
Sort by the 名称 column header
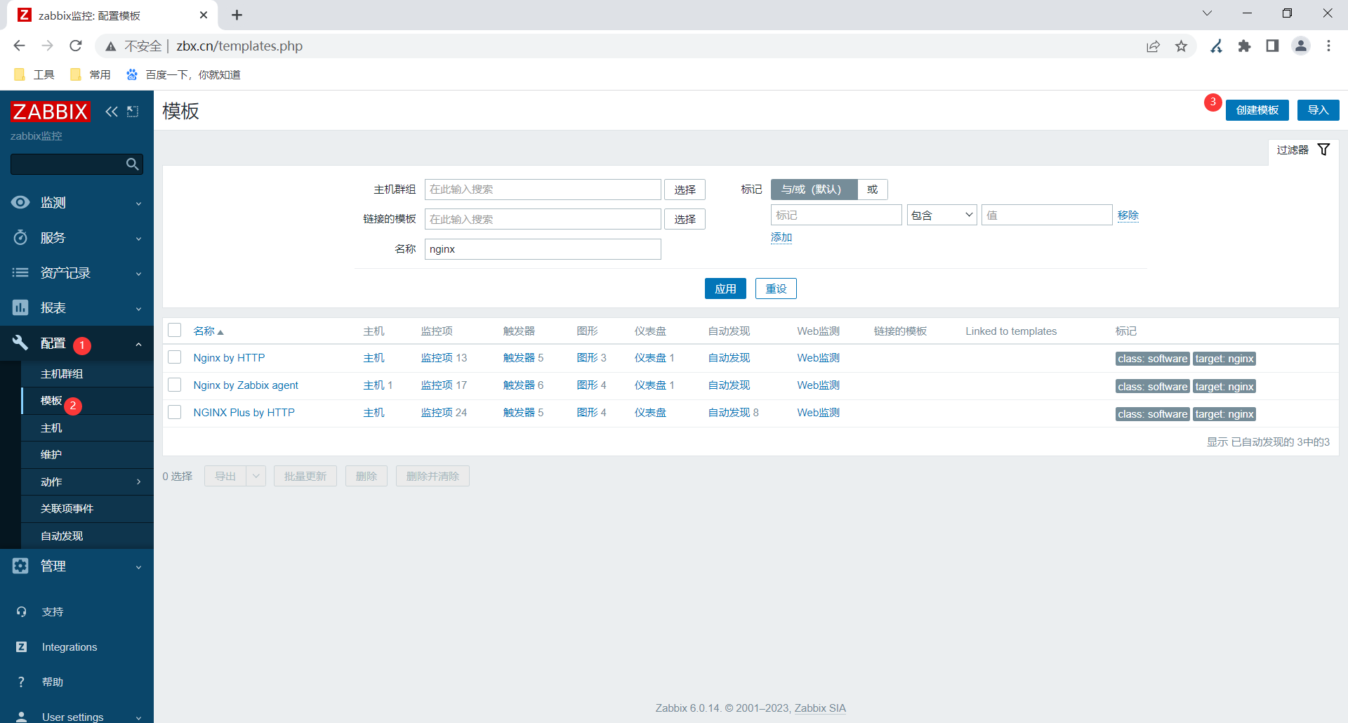click(209, 331)
